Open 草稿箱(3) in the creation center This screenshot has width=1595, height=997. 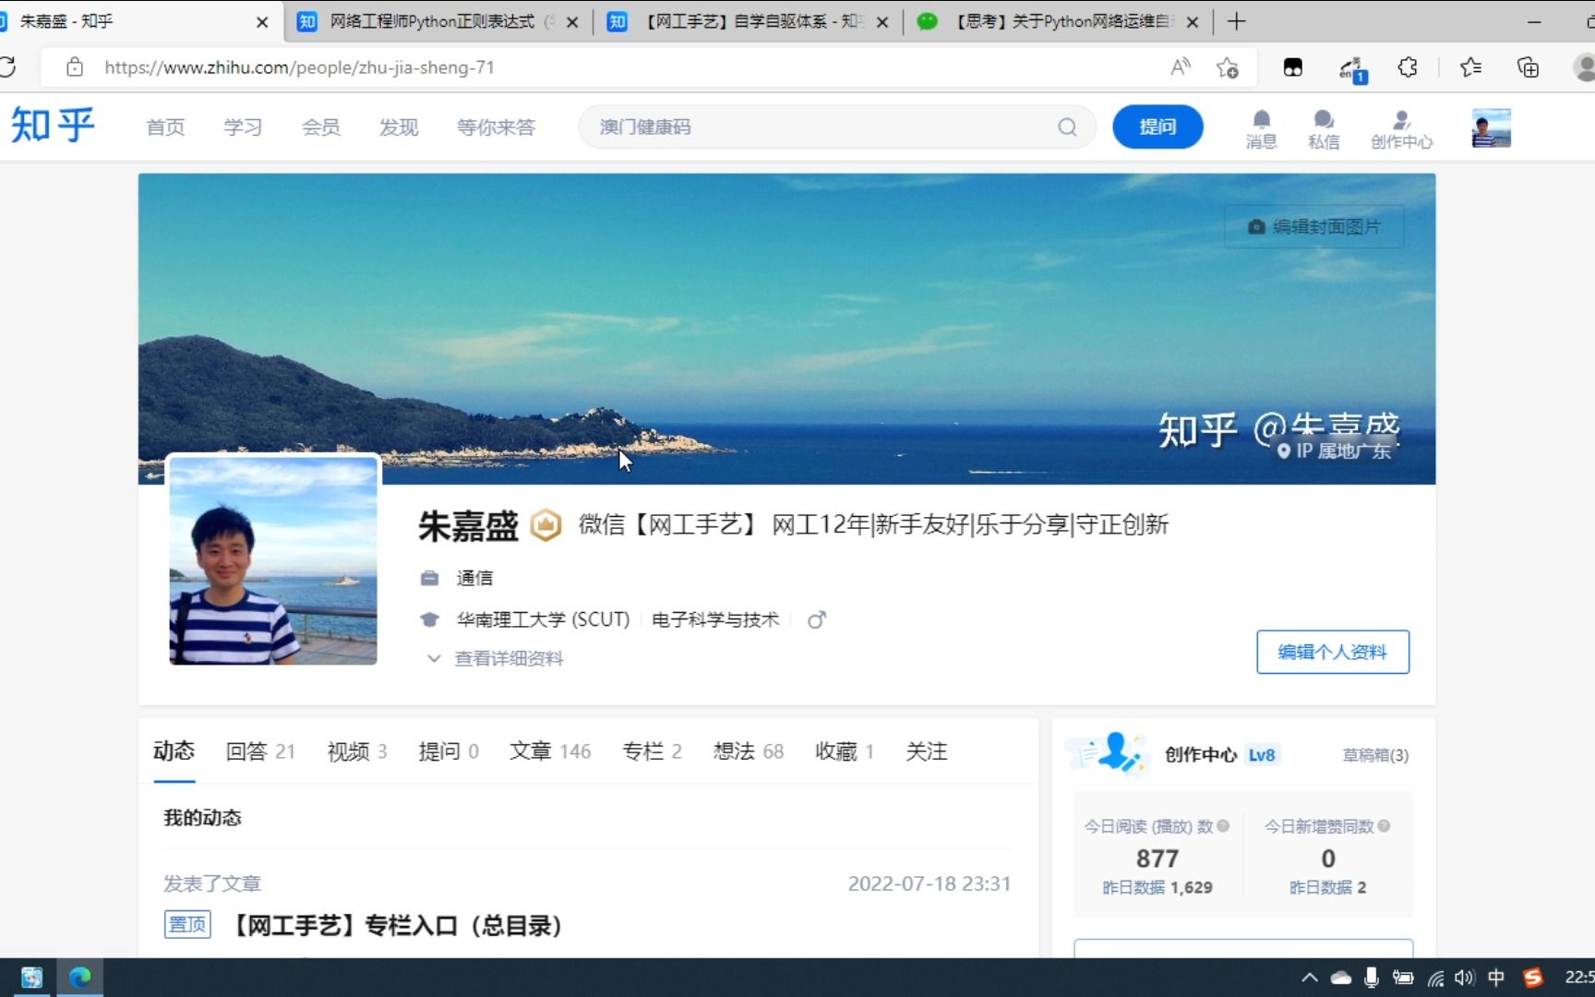pos(1375,754)
